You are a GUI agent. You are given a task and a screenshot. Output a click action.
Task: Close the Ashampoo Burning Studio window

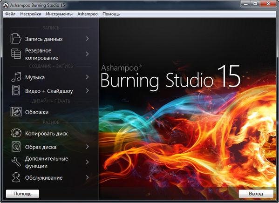268,4
